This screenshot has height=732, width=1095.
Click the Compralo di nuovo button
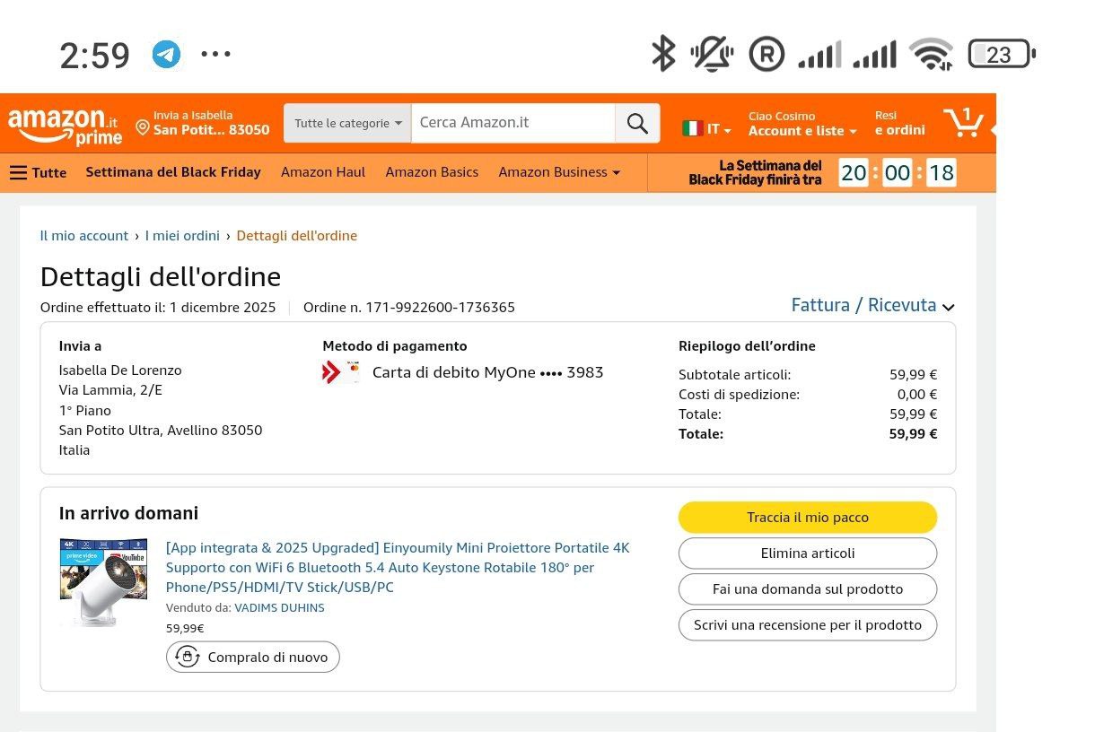(x=253, y=658)
